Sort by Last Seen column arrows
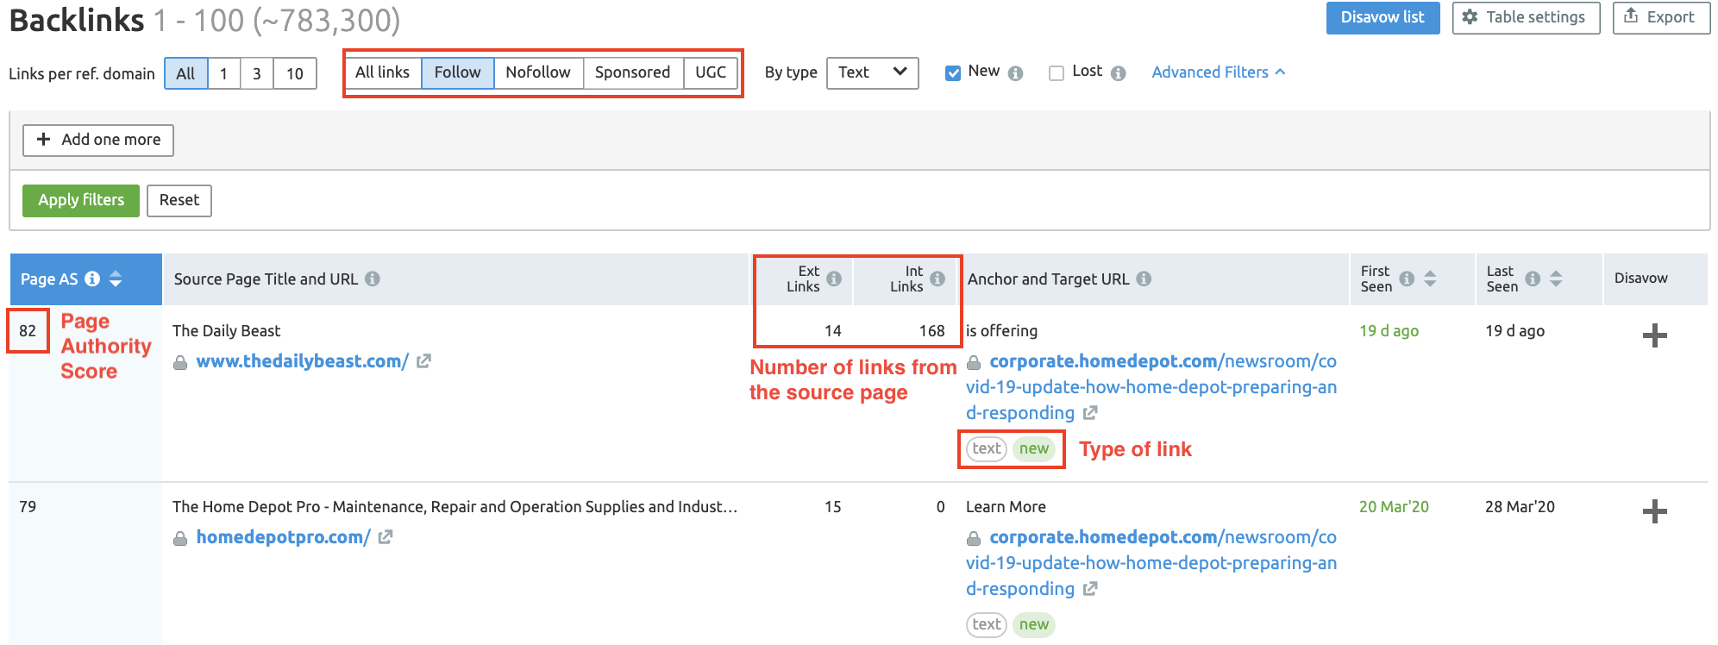1718x645 pixels. click(x=1556, y=279)
